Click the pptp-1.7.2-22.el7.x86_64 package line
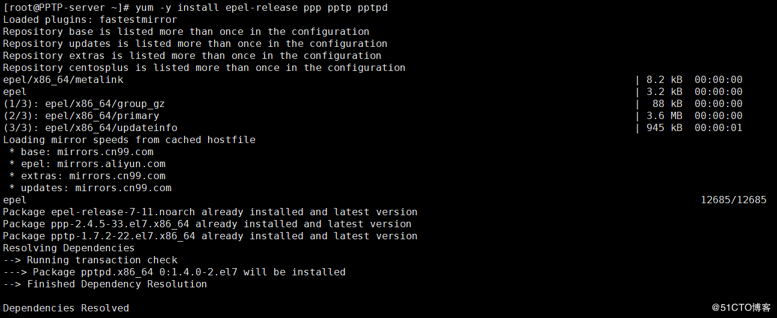 [x=210, y=236]
